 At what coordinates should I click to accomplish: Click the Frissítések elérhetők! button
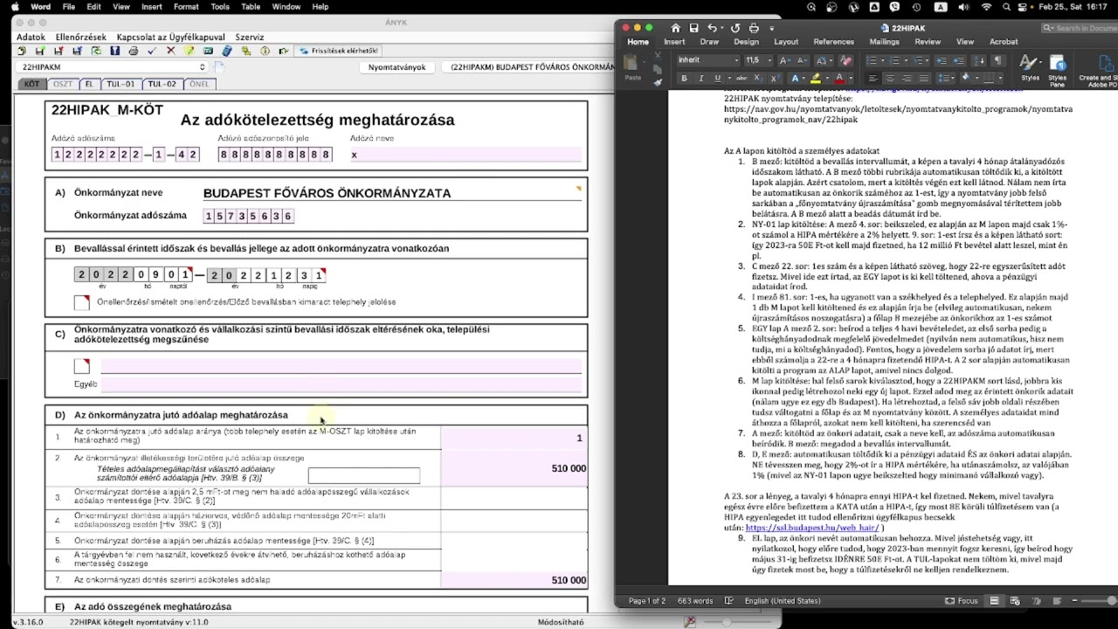click(340, 51)
